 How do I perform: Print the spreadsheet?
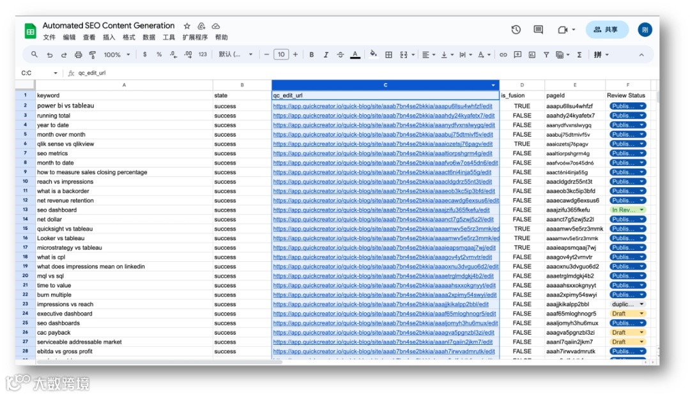(79, 54)
